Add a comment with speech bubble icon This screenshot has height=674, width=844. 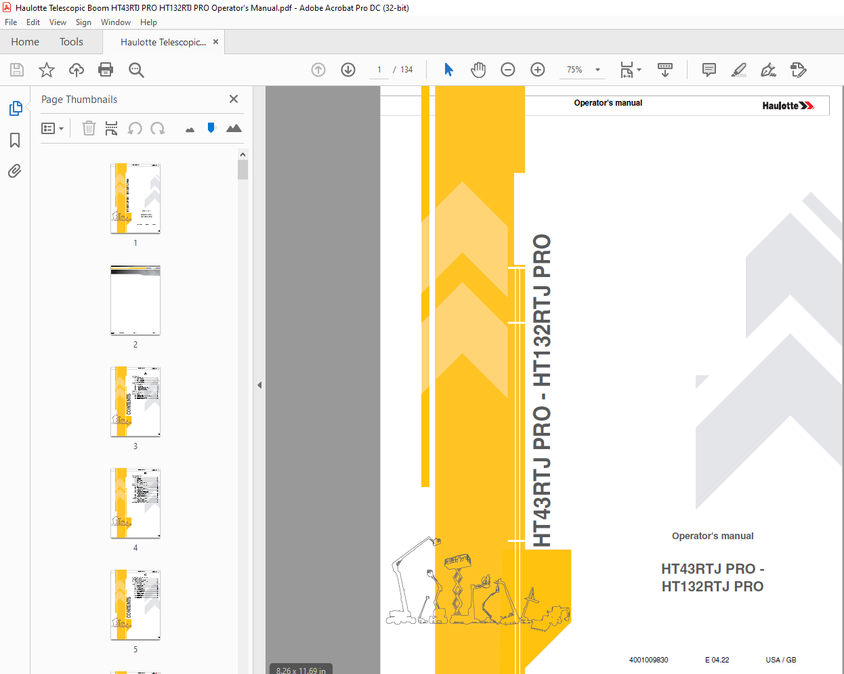coord(709,70)
